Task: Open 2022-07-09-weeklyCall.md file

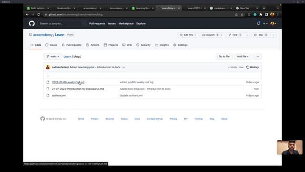Action: [x=68, y=82]
